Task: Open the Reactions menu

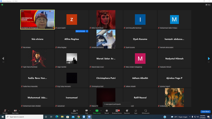Action: click(127, 111)
